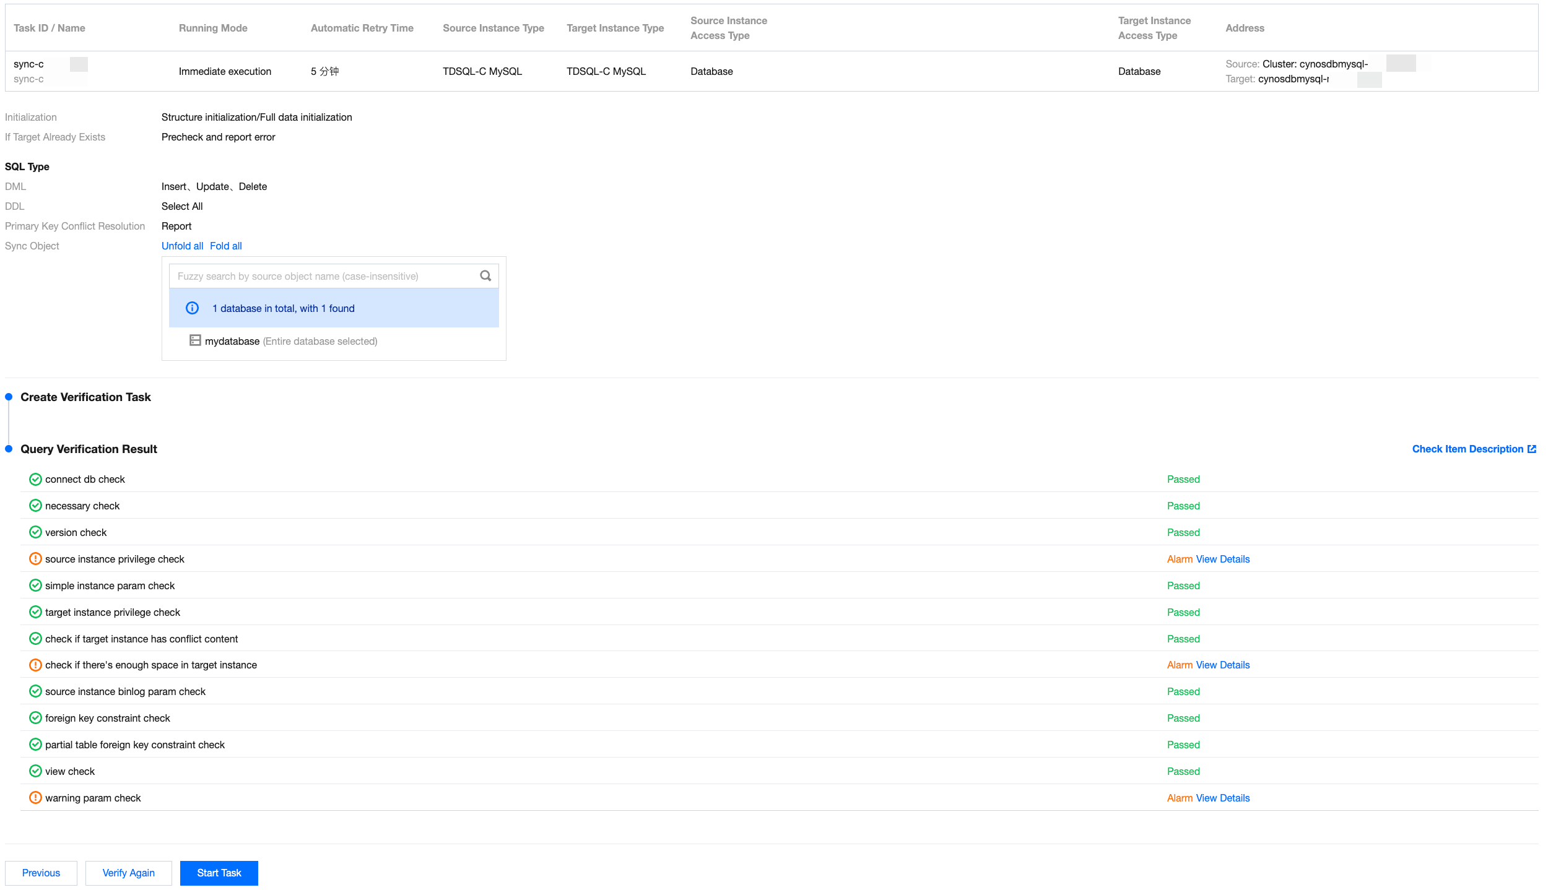View Details for warning param check alarm
The width and height of the screenshot is (1548, 890).
coord(1222,798)
